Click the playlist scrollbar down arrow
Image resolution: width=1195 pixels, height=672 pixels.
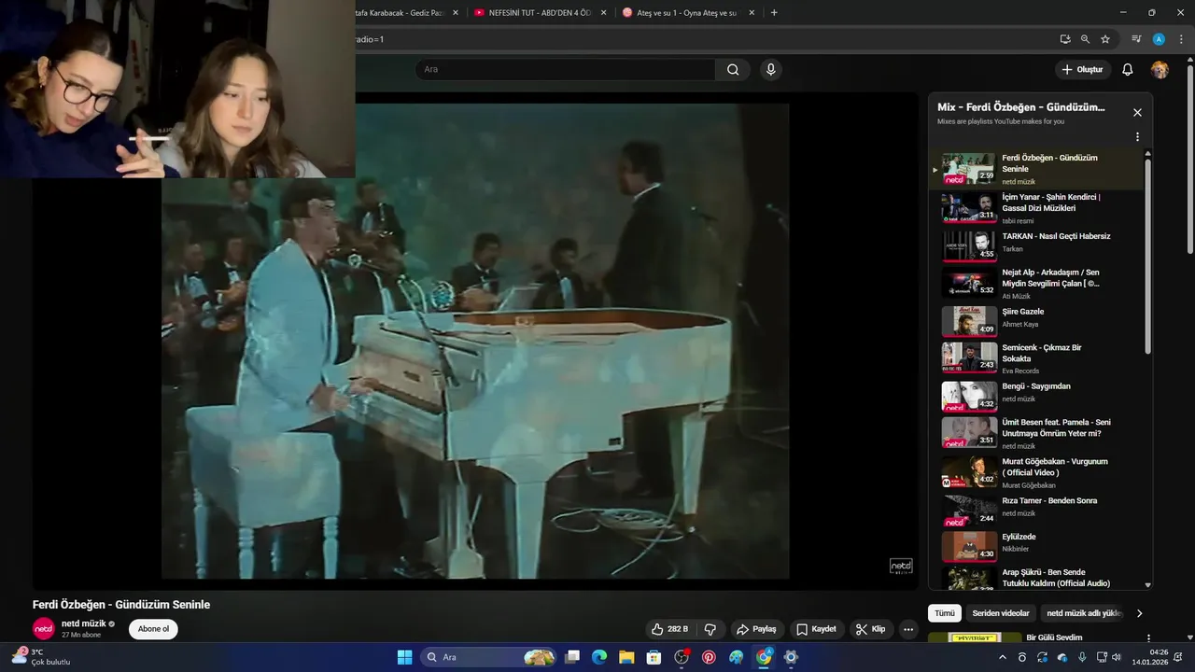(1147, 585)
